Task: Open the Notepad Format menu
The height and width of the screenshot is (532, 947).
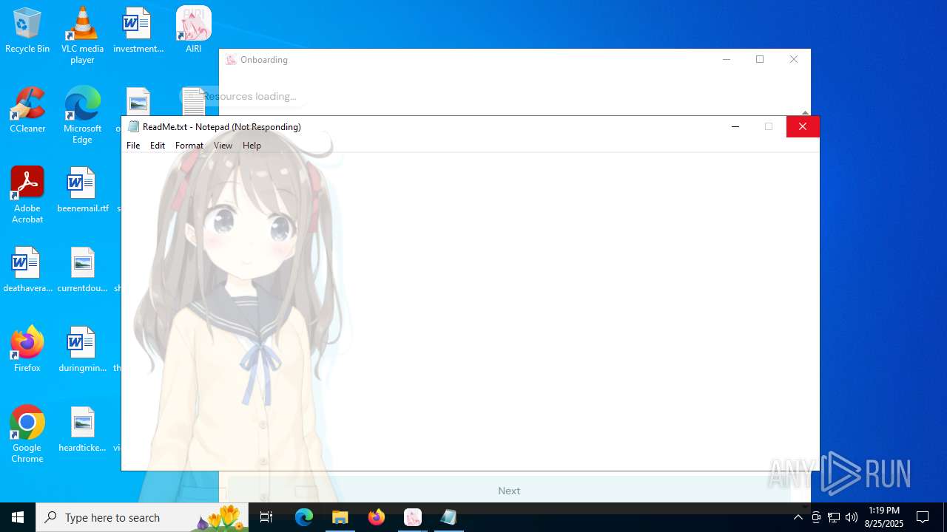Action: pyautogui.click(x=189, y=146)
